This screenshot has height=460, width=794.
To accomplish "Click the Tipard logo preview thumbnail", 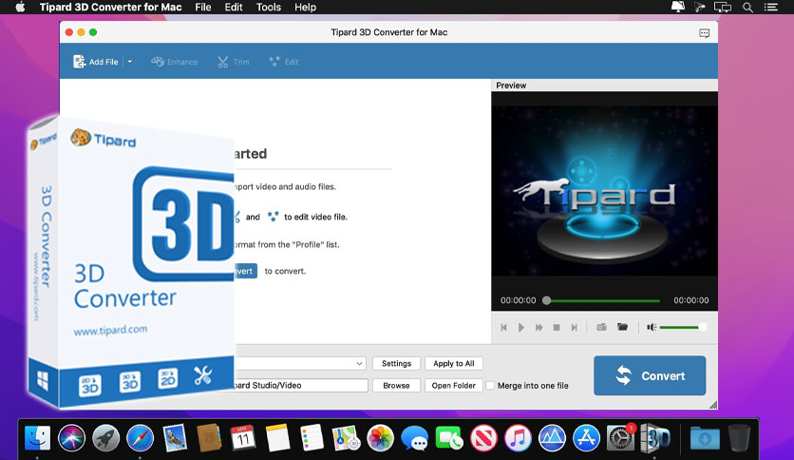I will 605,190.
